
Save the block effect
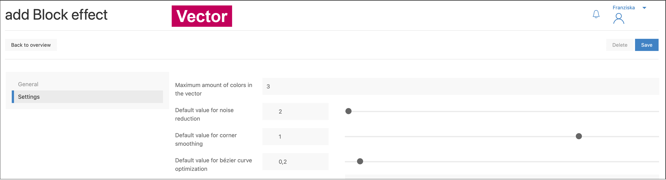pos(646,45)
